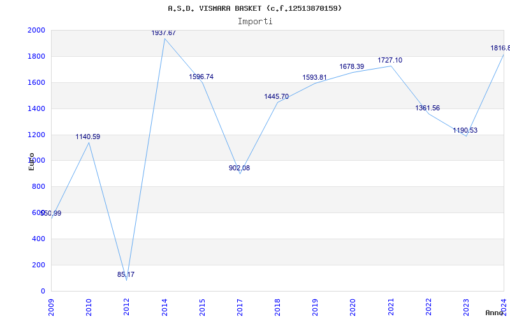Click the y-axis value 1400
Viewport: 510px width, 319px height.
[36, 108]
